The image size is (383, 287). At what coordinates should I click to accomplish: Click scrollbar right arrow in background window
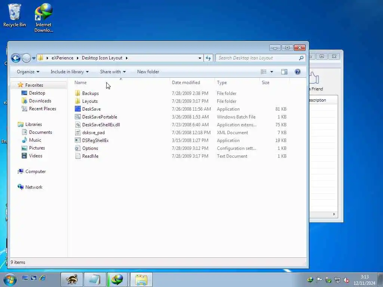point(334,214)
